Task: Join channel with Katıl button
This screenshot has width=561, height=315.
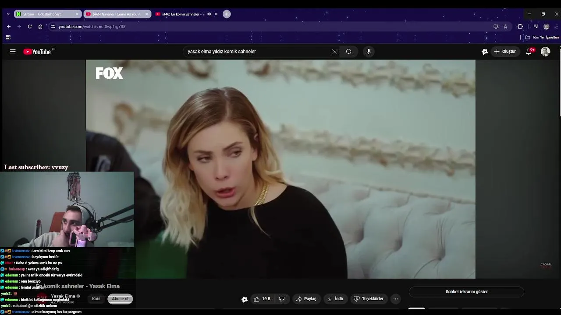Action: [x=96, y=299]
